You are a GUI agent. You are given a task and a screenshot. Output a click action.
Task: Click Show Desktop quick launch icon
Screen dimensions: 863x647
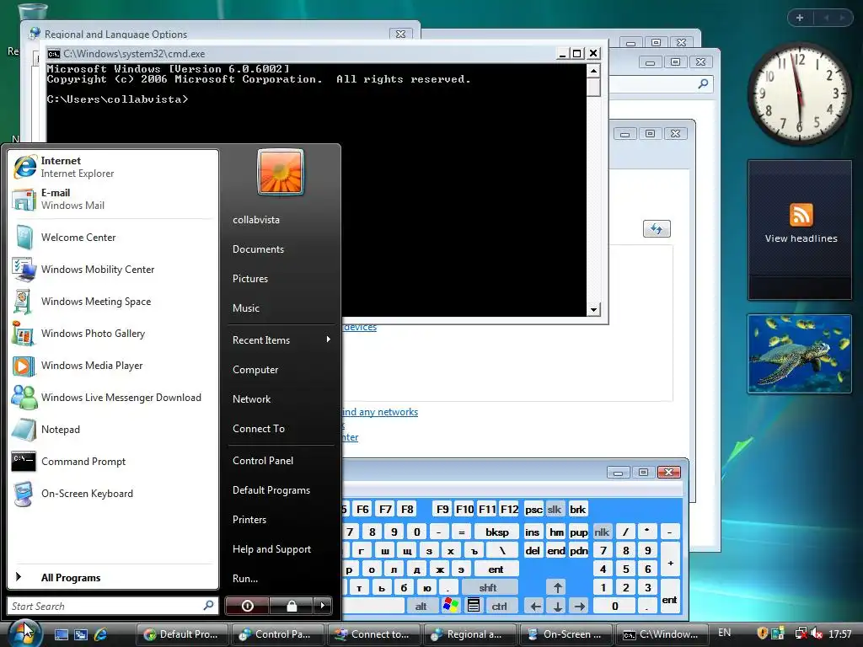(61, 634)
